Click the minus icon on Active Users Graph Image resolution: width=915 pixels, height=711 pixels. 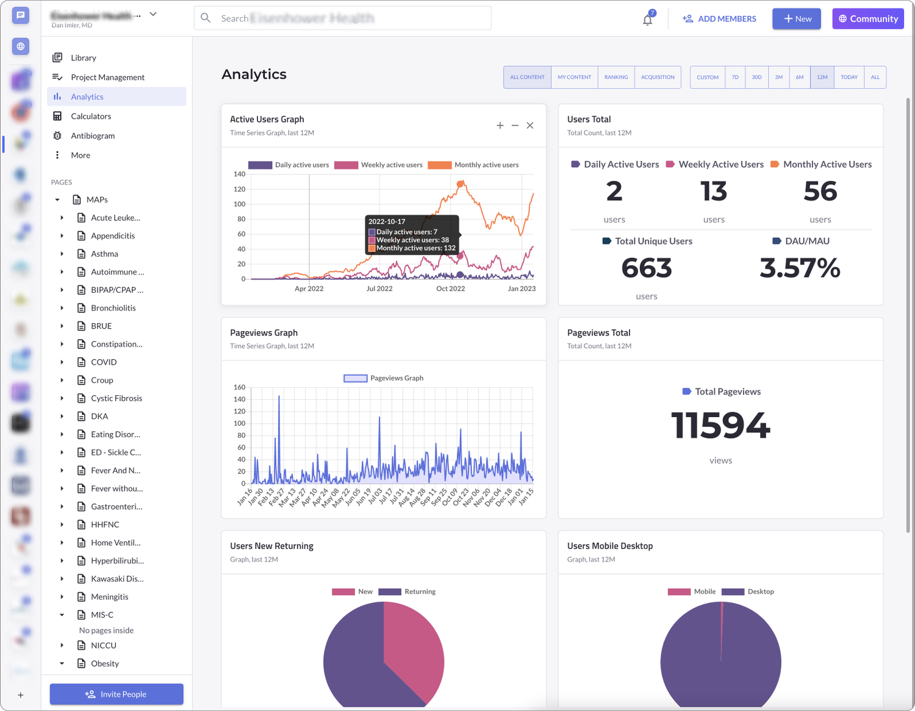[x=515, y=125]
